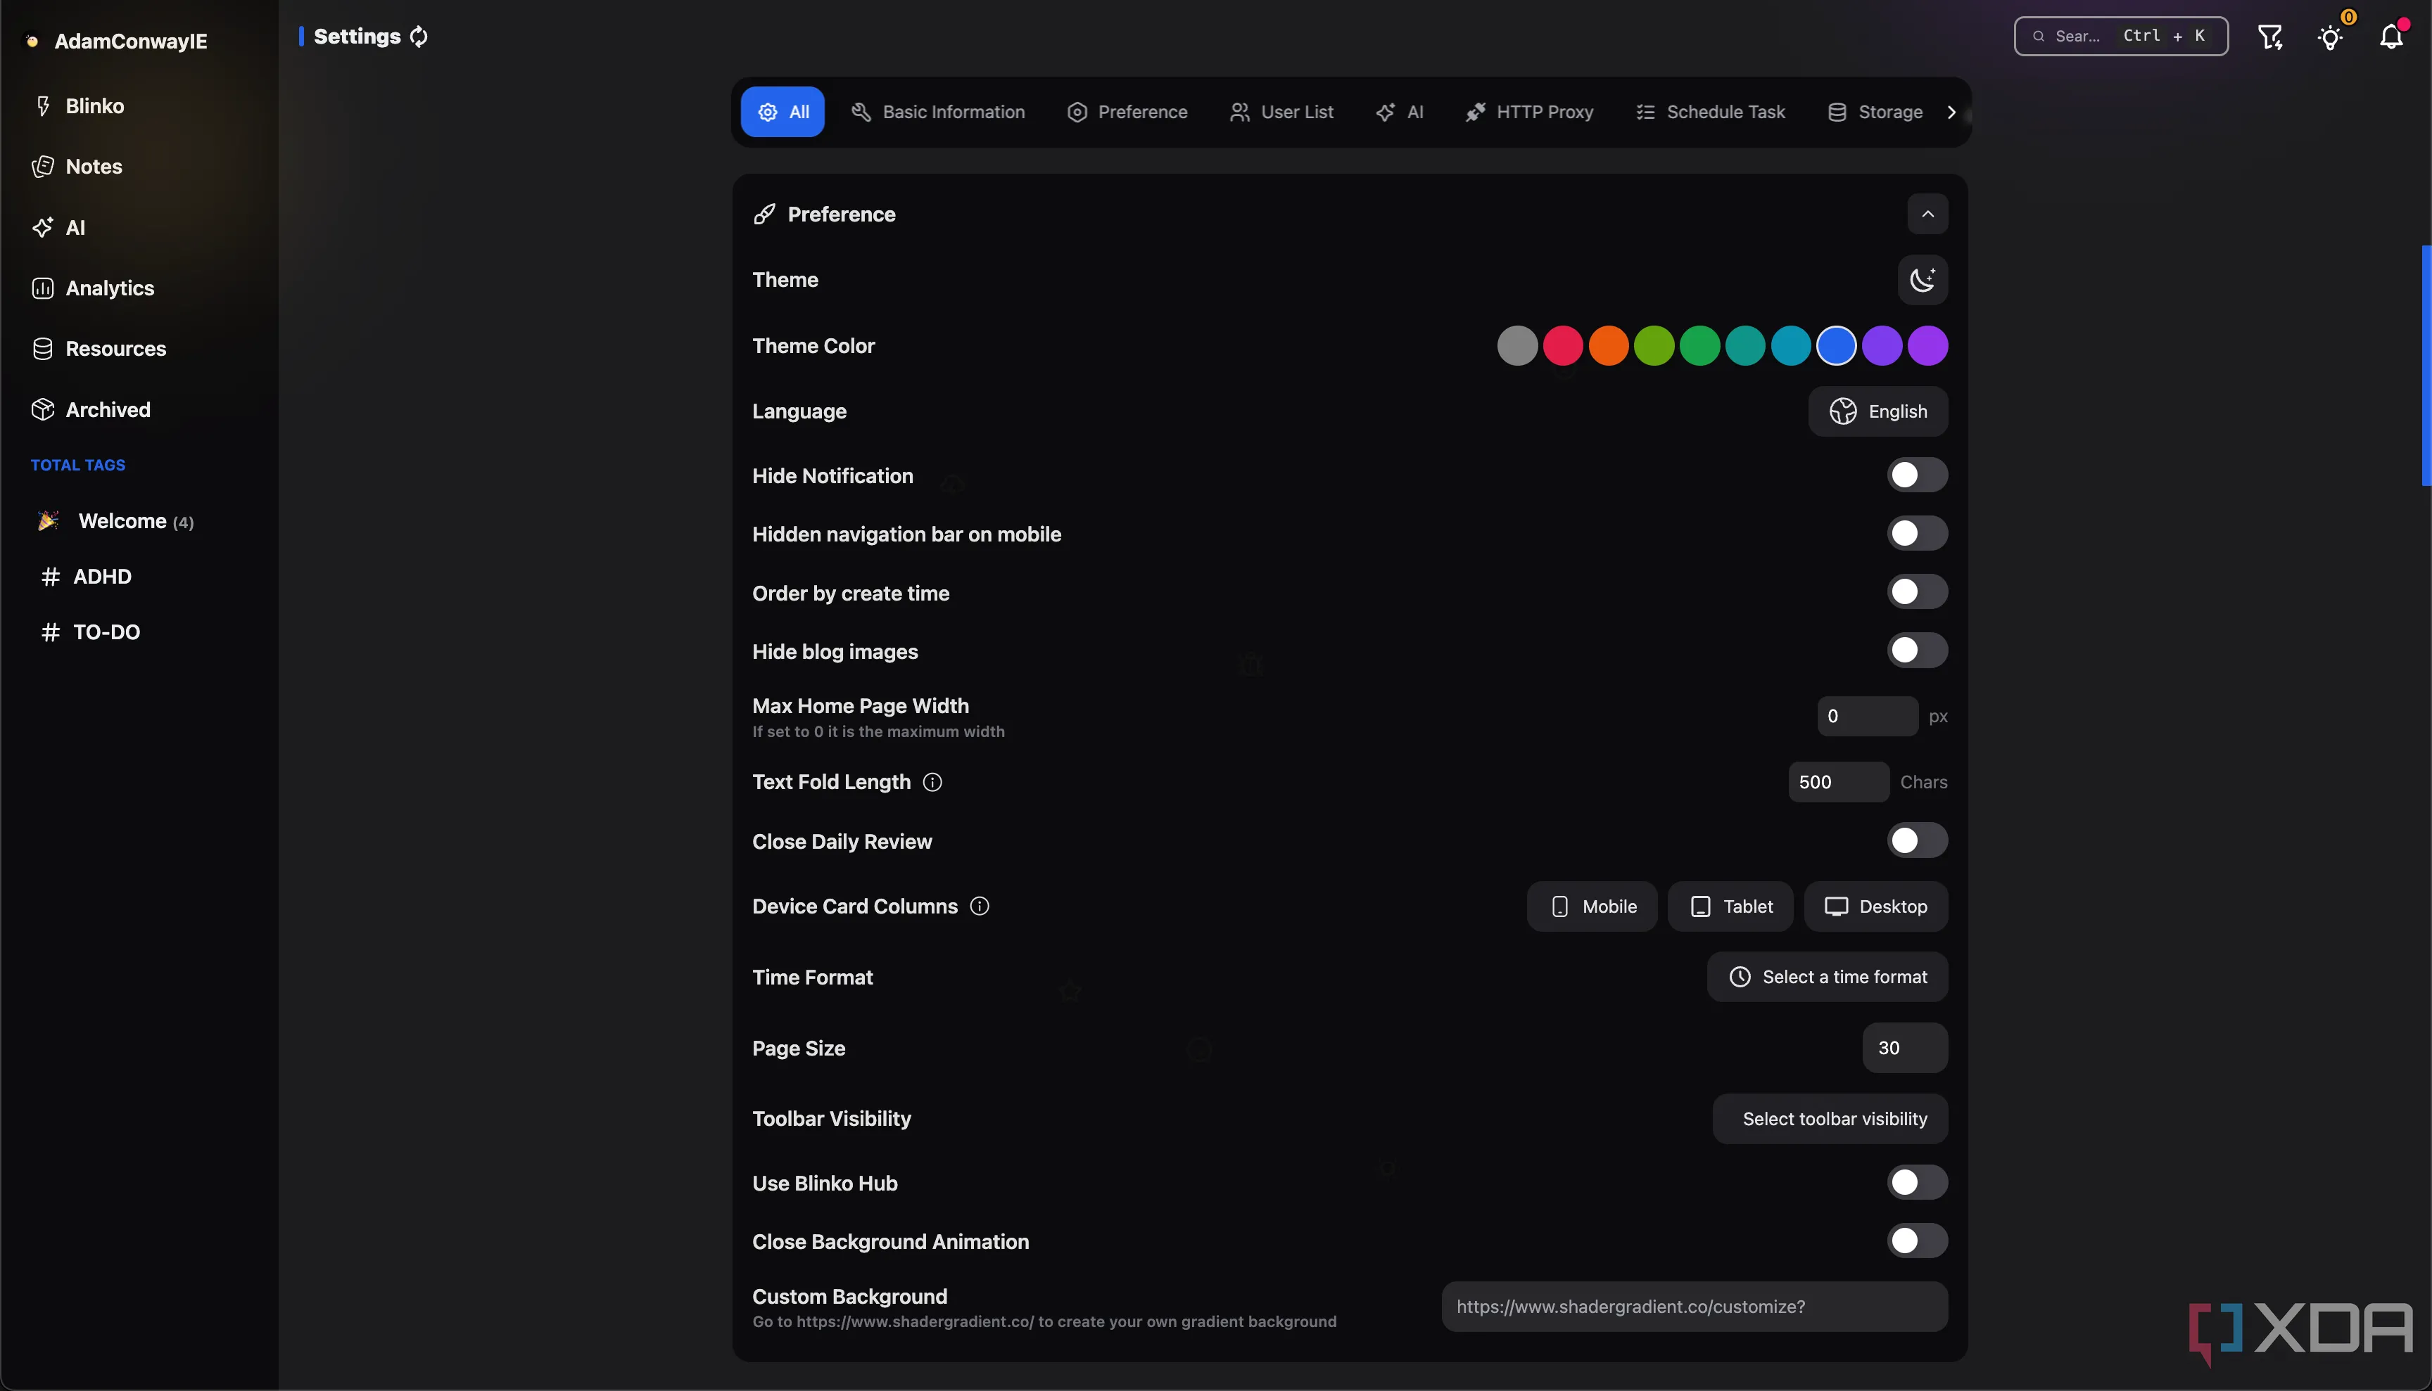Pick the gray theme color
This screenshot has width=2432, height=1391.
click(1517, 346)
